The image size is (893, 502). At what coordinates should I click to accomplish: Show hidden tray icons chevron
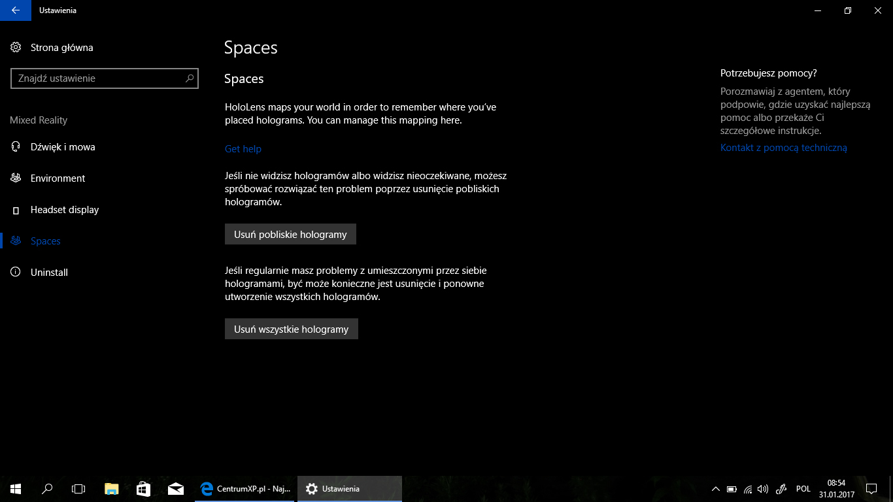point(716,489)
